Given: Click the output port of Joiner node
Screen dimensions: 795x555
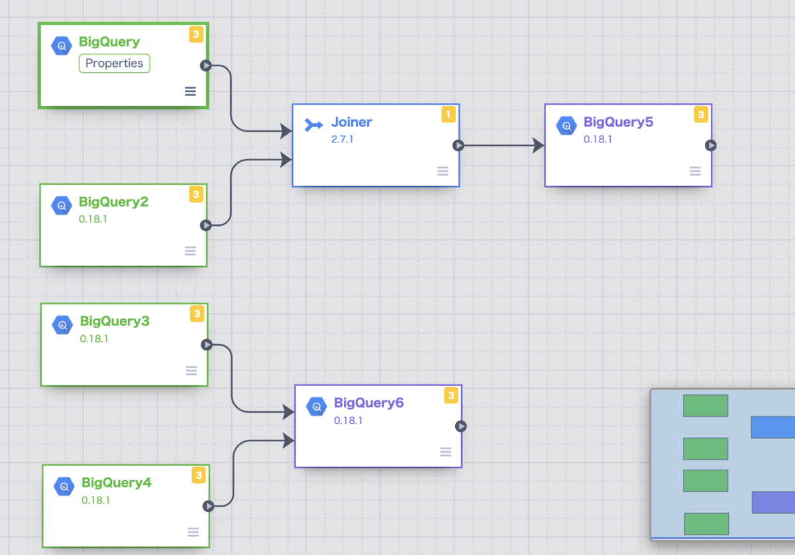Looking at the screenshot, I should point(458,146).
